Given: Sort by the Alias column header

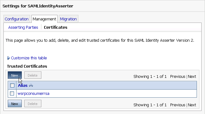Looking at the screenshot, I should coord(23,86).
